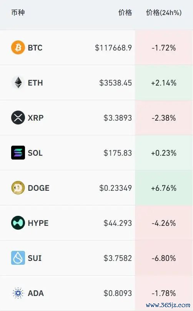Select the Dogecoin Shiba icon
Image resolution: width=193 pixels, height=311 pixels.
click(18, 188)
